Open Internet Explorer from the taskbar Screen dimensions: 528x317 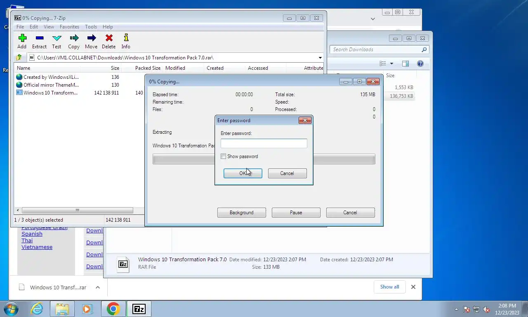pyautogui.click(x=37, y=309)
